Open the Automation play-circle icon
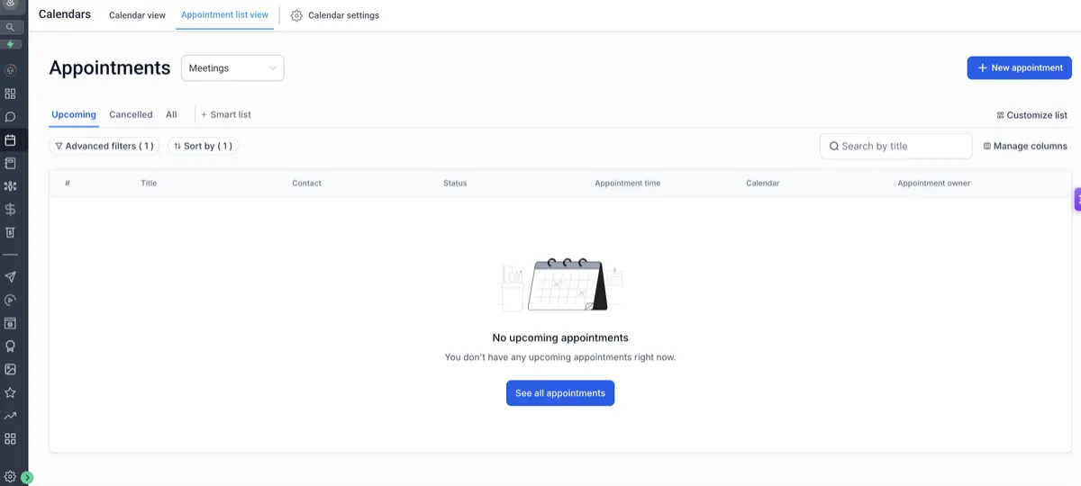Viewport: 1081px width, 486px height. [11, 301]
